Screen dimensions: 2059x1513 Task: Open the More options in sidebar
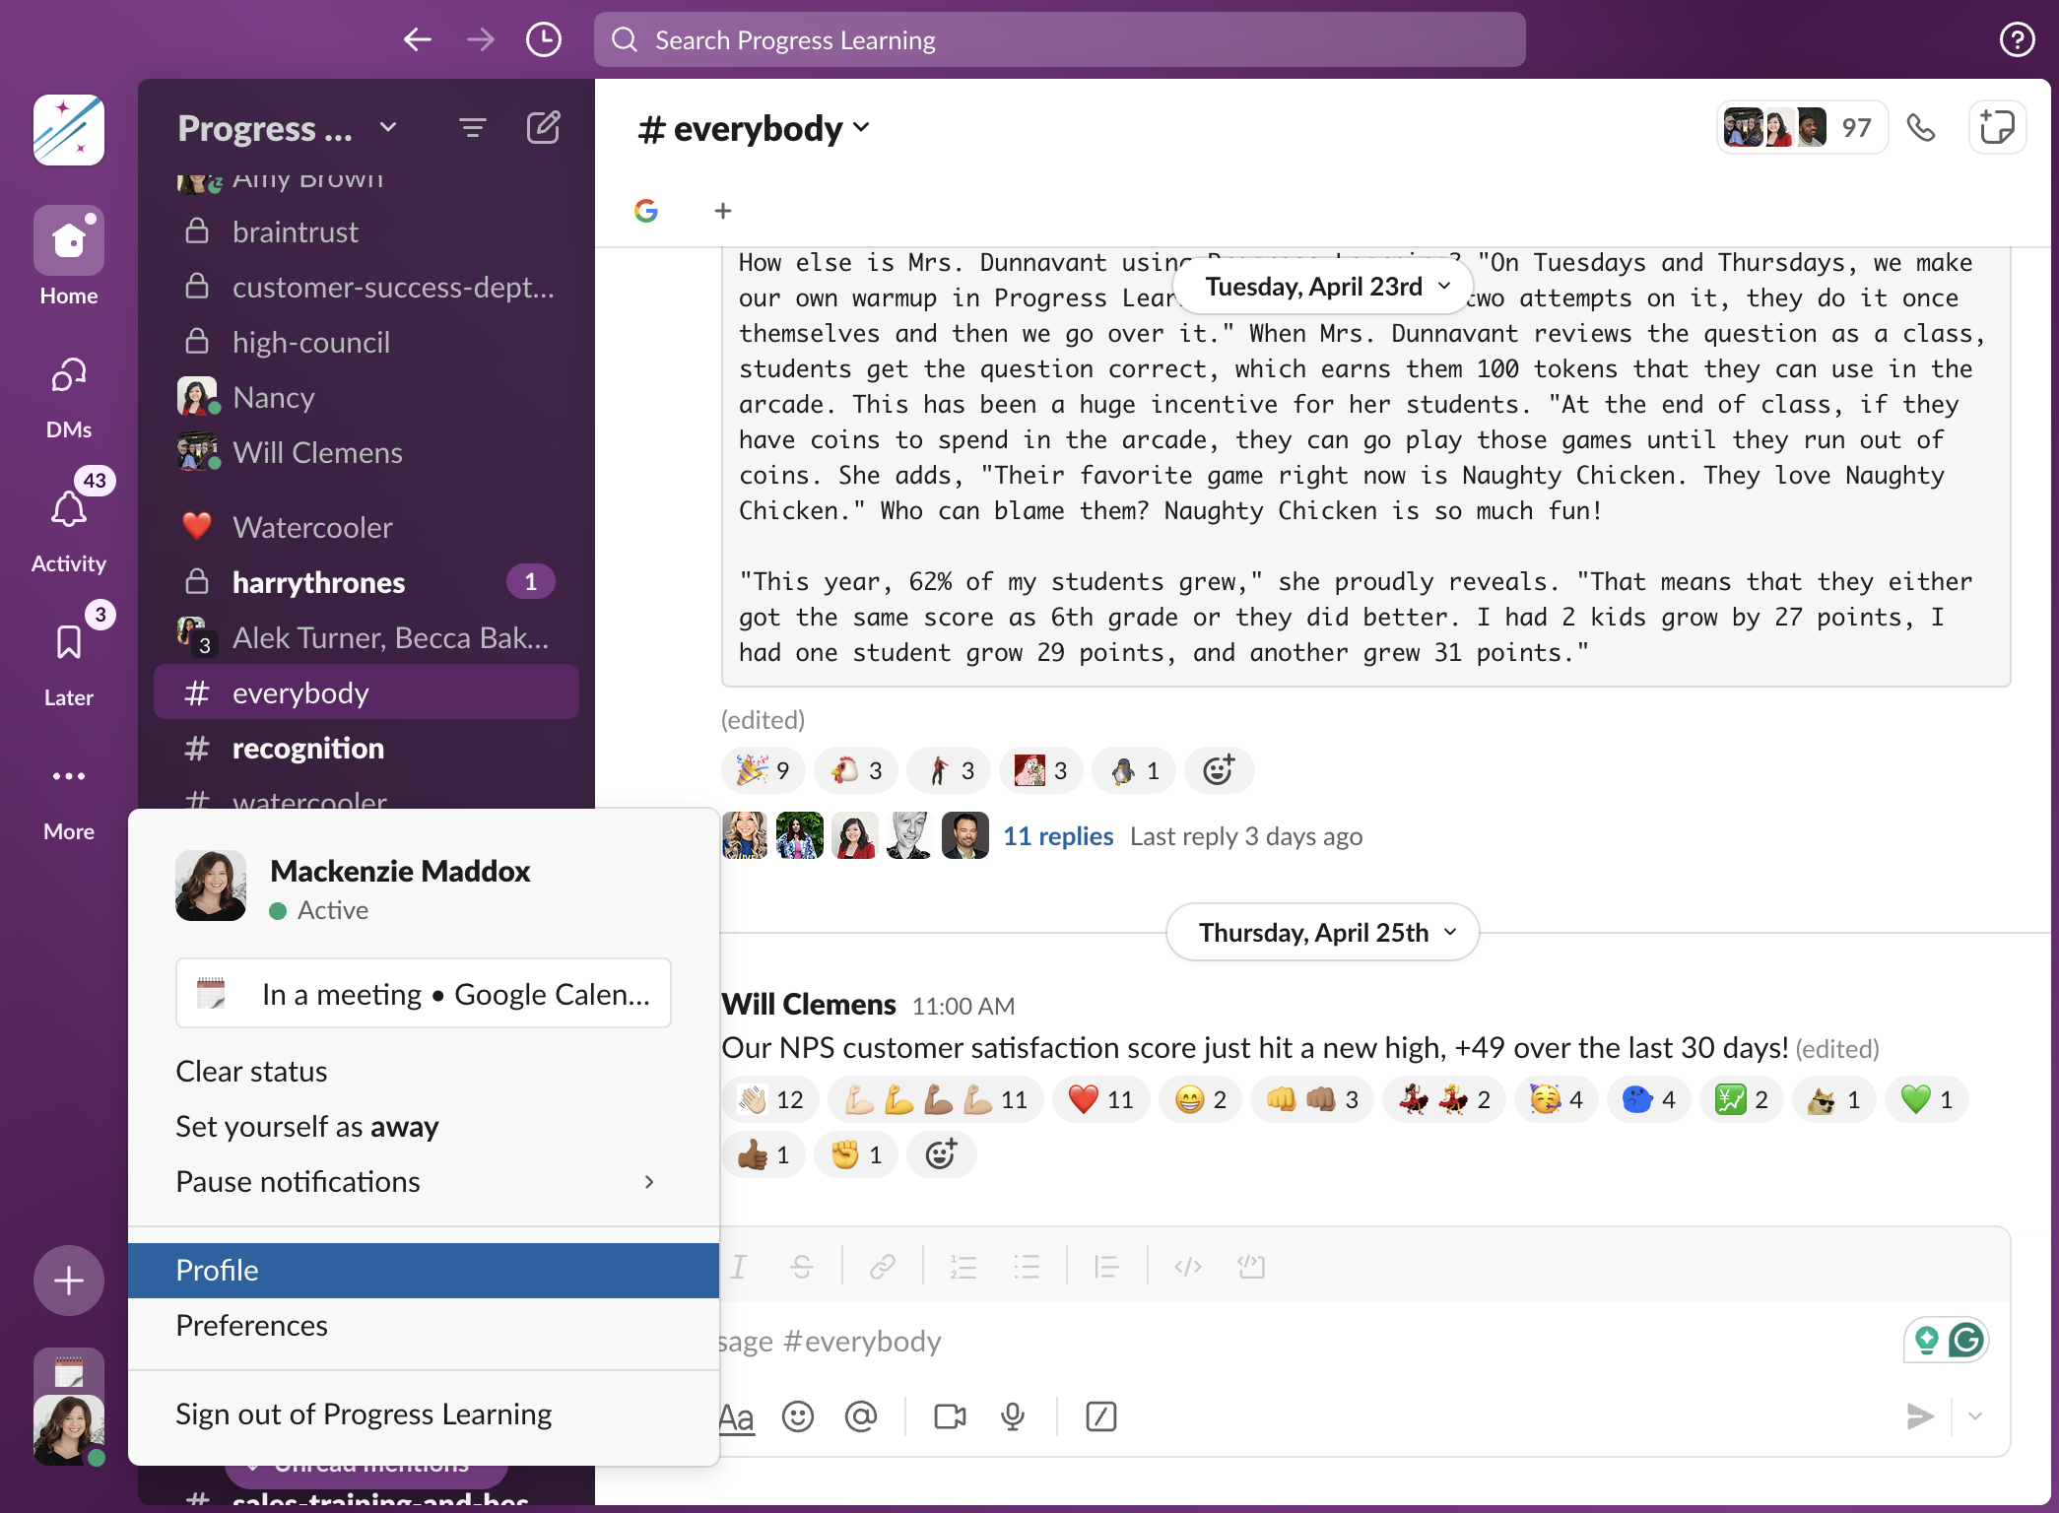point(69,800)
